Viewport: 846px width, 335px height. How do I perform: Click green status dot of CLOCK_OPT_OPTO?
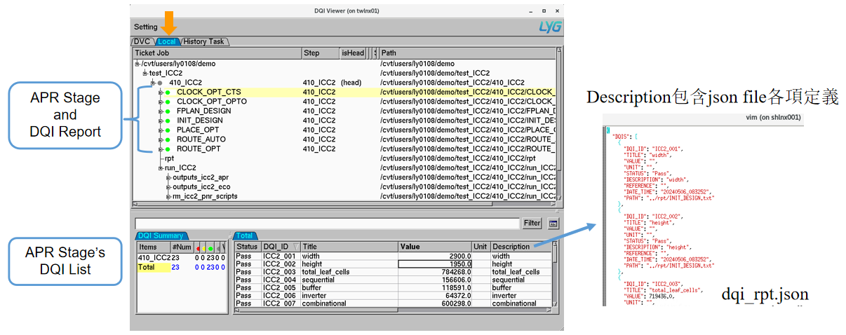[x=168, y=102]
